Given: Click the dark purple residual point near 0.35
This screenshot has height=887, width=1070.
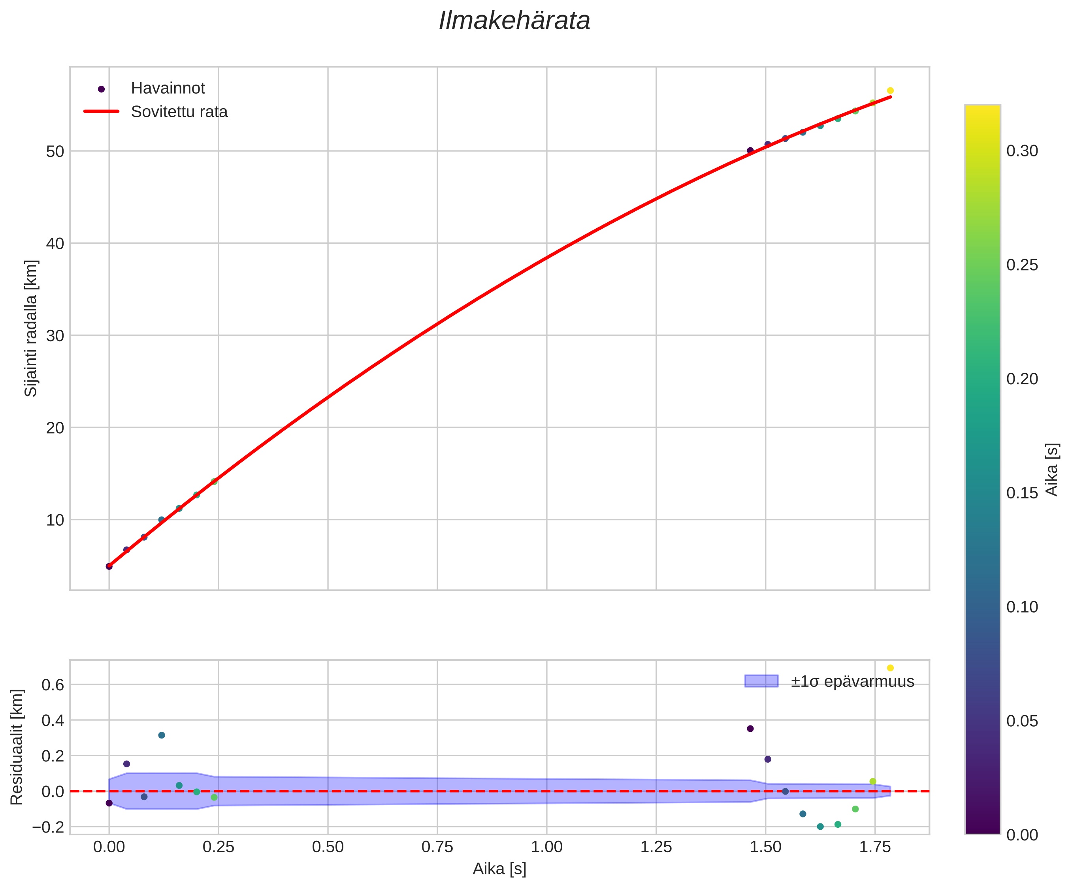Looking at the screenshot, I should [750, 729].
